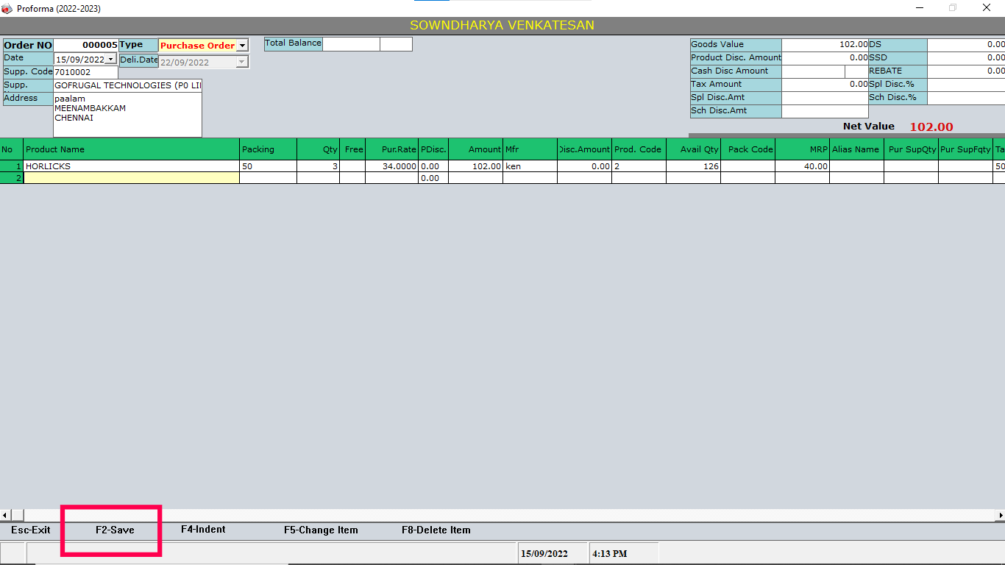Click the Proforma app icon in title bar

coord(7,8)
